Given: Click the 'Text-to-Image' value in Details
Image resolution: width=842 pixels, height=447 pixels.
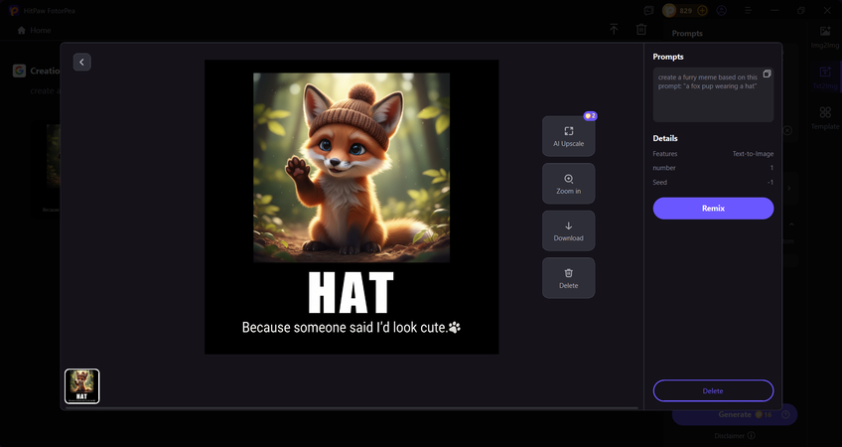Looking at the screenshot, I should coord(753,154).
